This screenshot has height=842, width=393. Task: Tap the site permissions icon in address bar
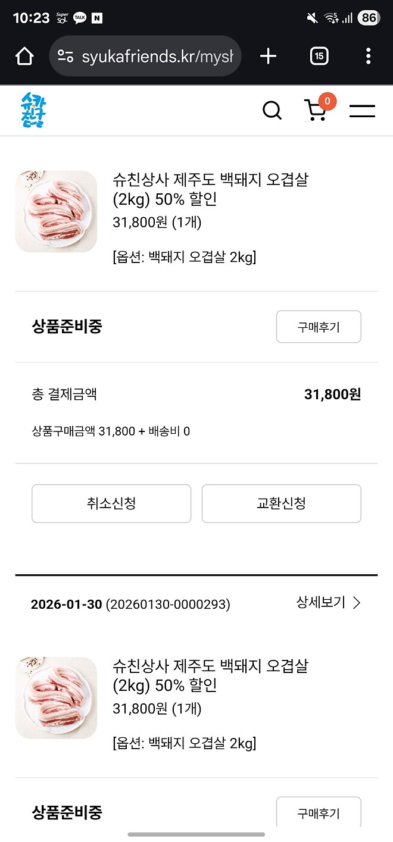pos(65,56)
